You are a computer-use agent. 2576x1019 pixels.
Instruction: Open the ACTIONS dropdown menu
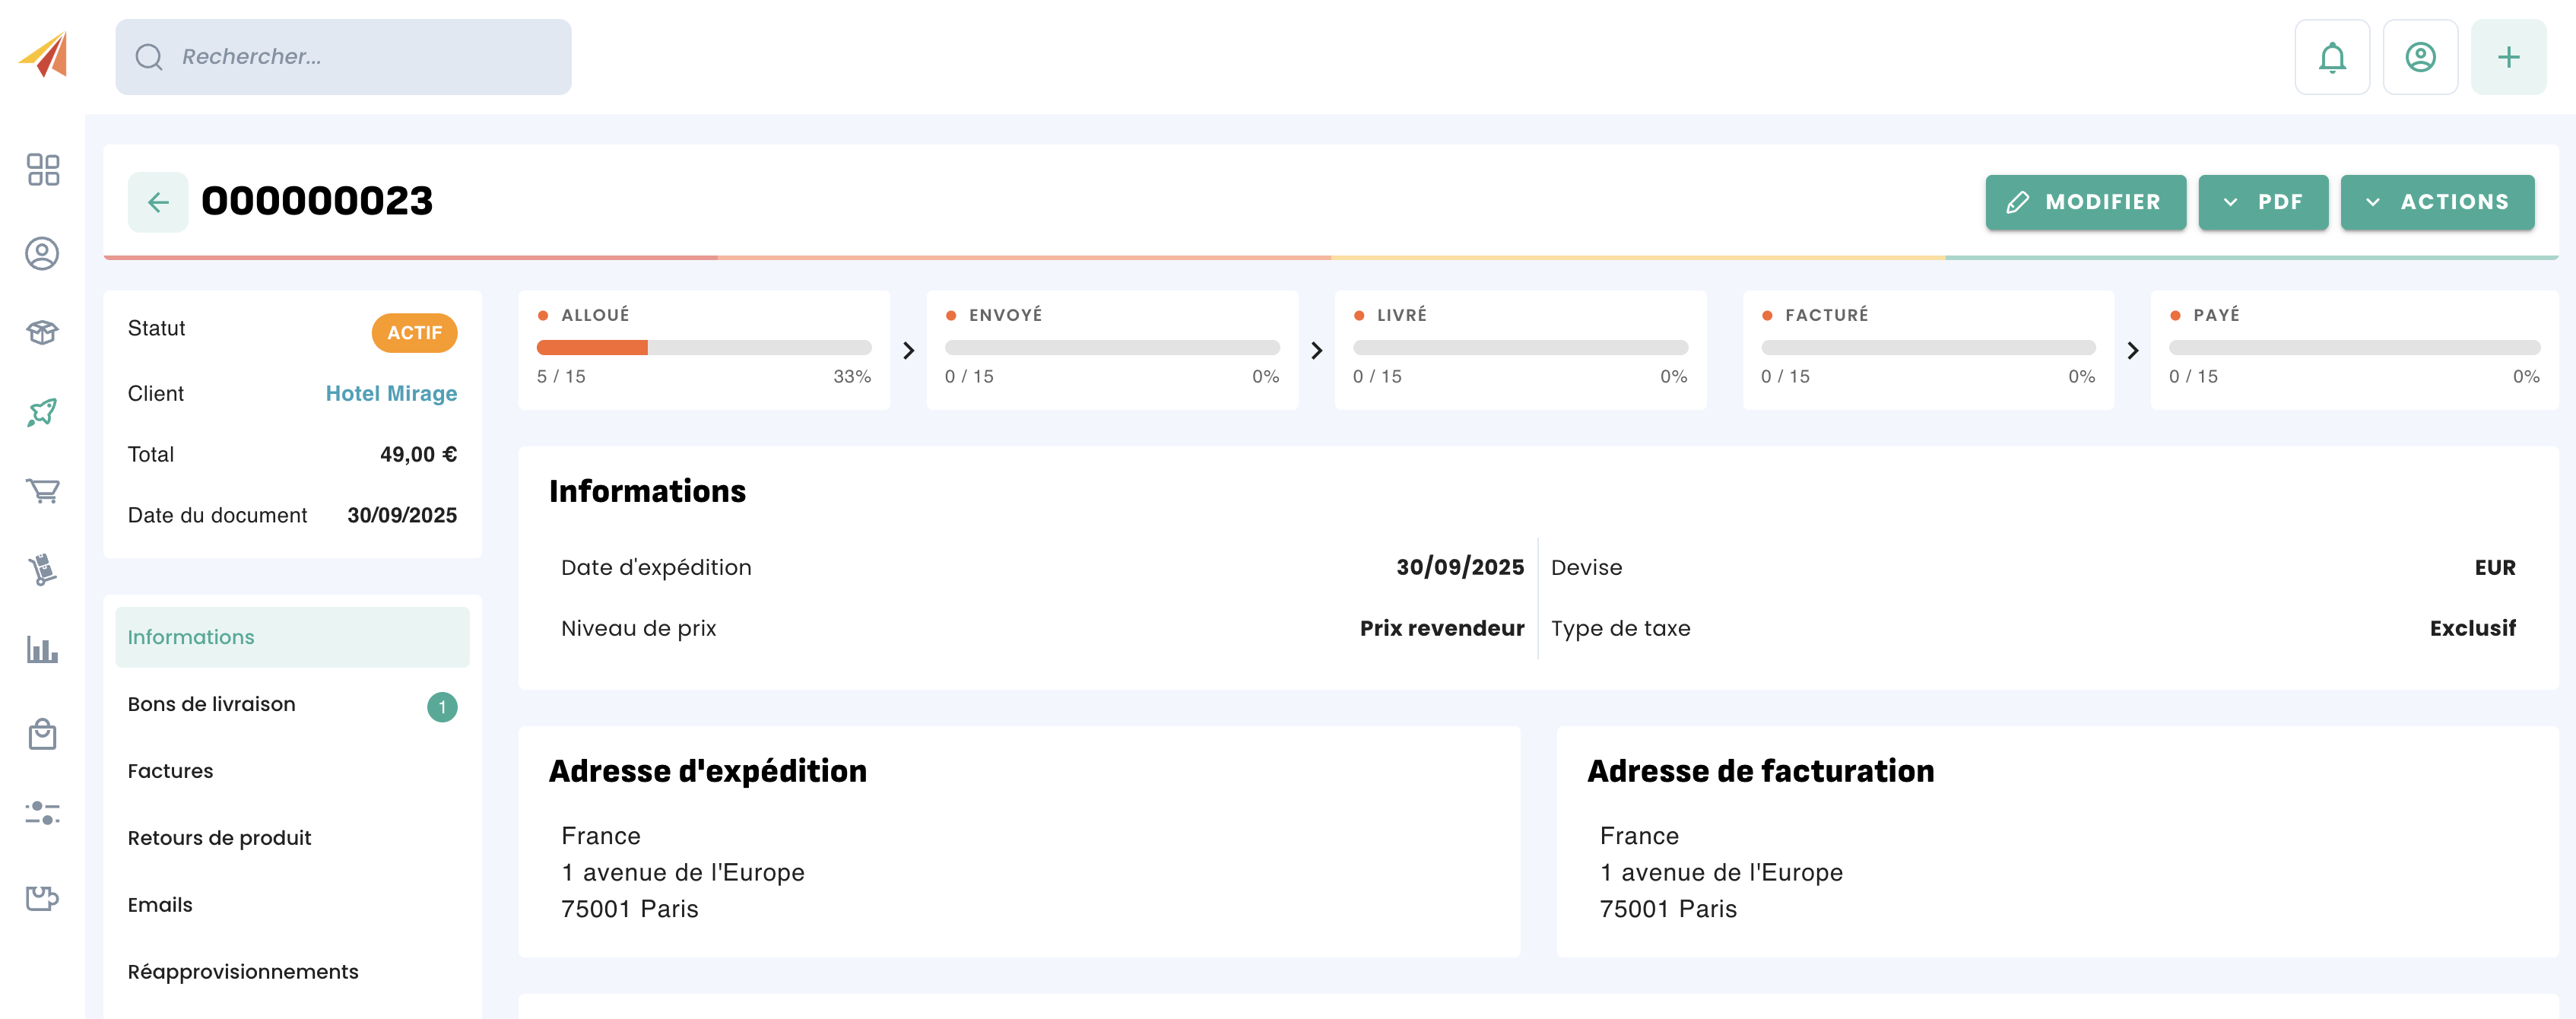pyautogui.click(x=2436, y=202)
